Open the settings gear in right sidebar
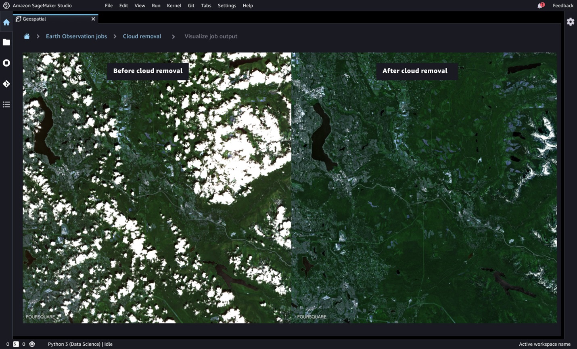577x349 pixels. [x=570, y=22]
